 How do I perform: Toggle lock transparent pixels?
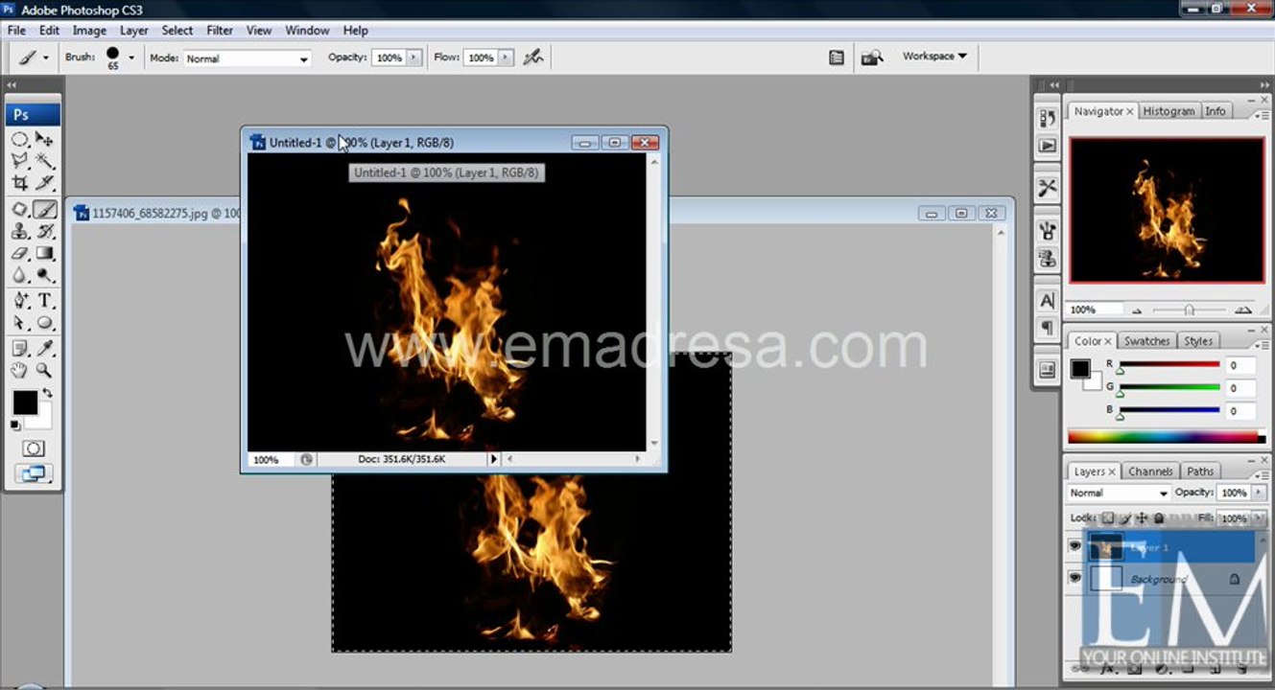[1109, 517]
